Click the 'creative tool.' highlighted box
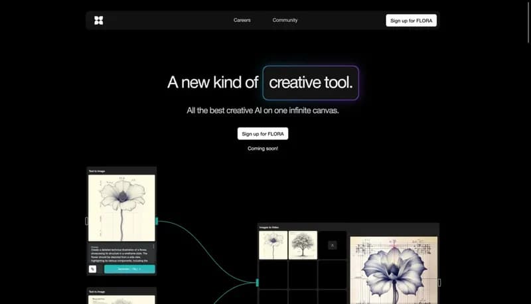 (x=311, y=82)
